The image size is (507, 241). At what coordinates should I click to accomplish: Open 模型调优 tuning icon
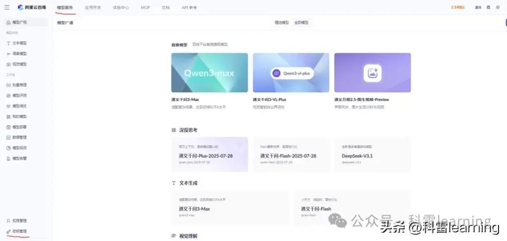click(x=8, y=106)
